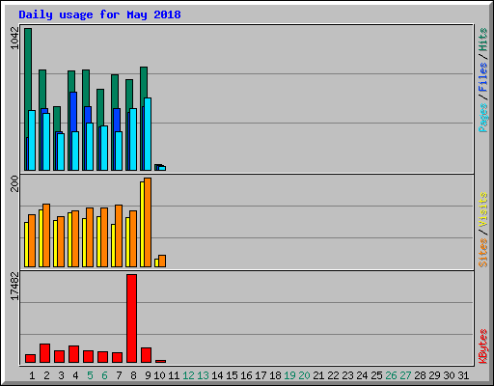Click day label 3 on the axis
This screenshot has height=386, width=494.
click(x=61, y=375)
